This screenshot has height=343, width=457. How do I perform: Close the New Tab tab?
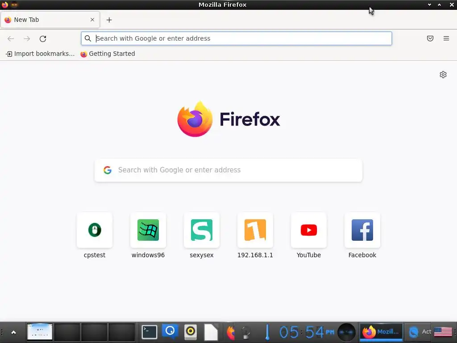click(x=92, y=20)
